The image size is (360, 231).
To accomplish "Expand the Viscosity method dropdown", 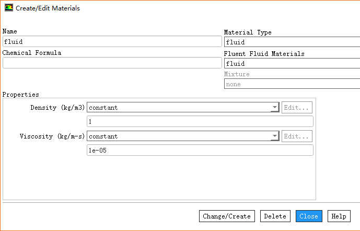I will (274, 136).
